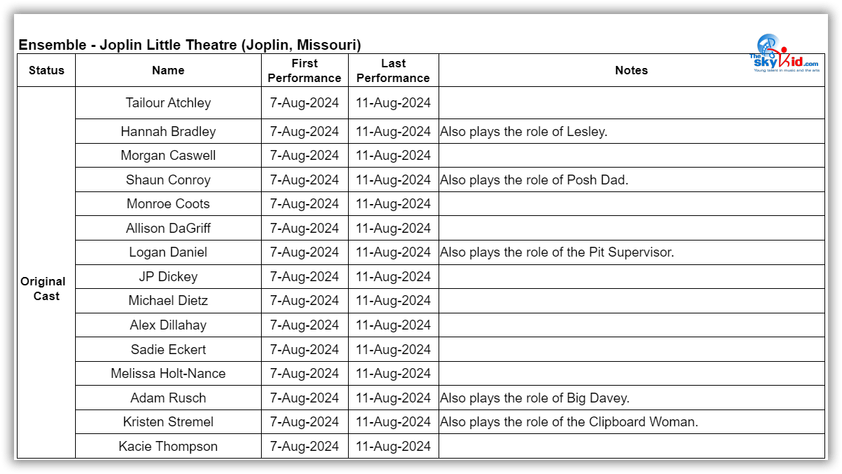
Task: Select the Melissa Holt-Nance name cell
Action: tap(168, 374)
